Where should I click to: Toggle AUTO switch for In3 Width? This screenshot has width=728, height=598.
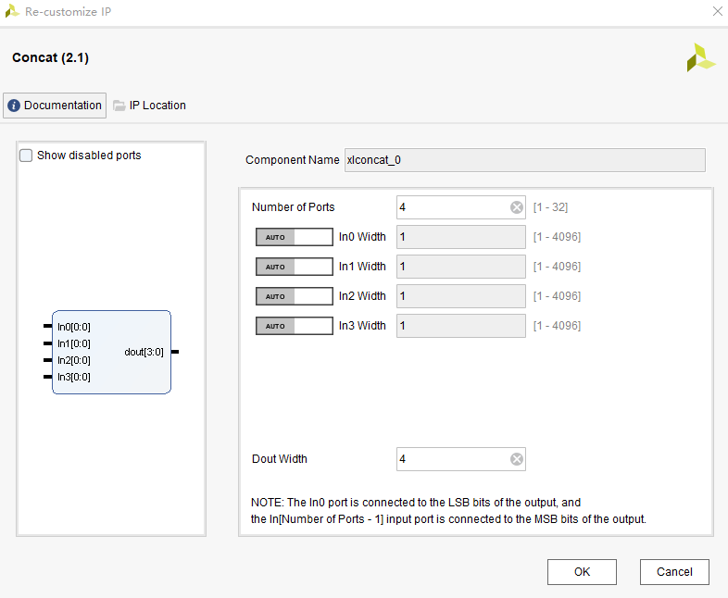tap(294, 326)
